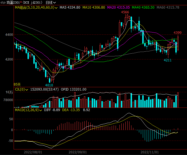Expand the MA组合 indicator dropdown
The image size is (187, 155).
click(56, 7)
